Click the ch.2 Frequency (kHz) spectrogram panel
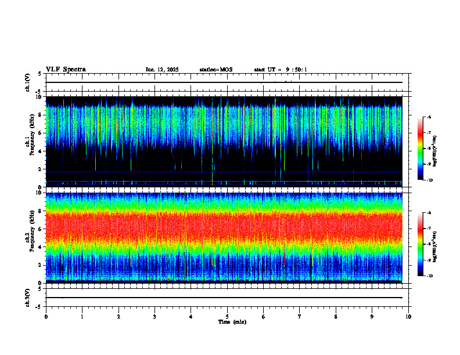 (224, 238)
